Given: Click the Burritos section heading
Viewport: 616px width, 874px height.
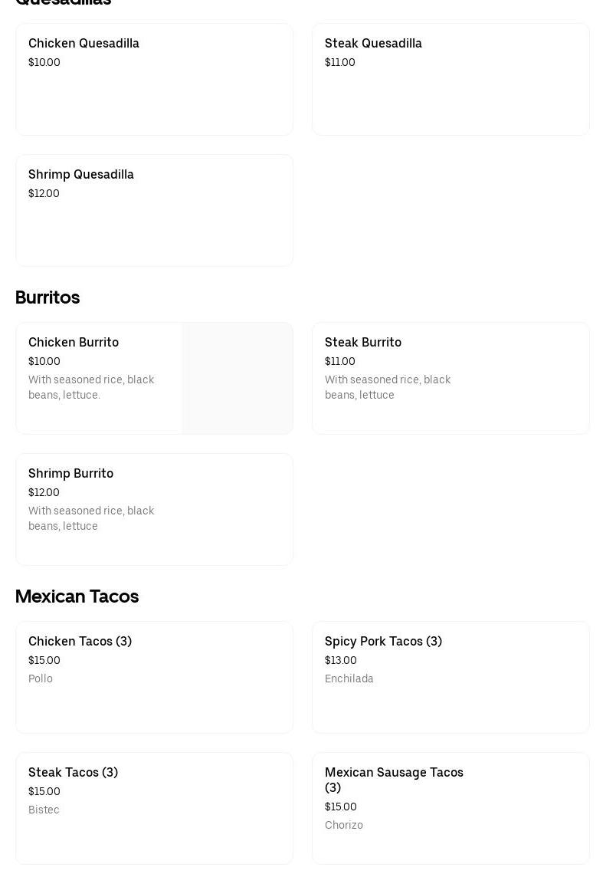Looking at the screenshot, I should (48, 297).
